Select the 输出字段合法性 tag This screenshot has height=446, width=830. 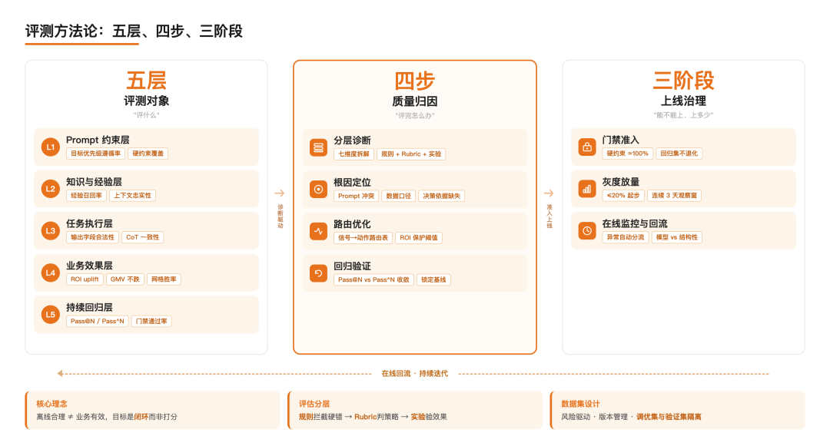click(x=92, y=237)
